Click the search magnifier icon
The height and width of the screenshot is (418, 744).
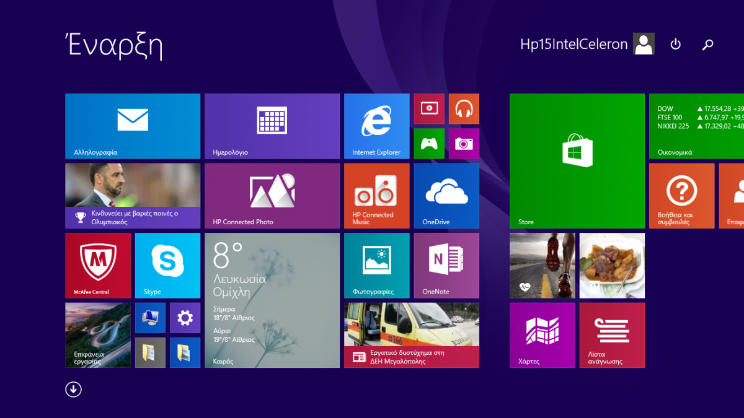707,45
